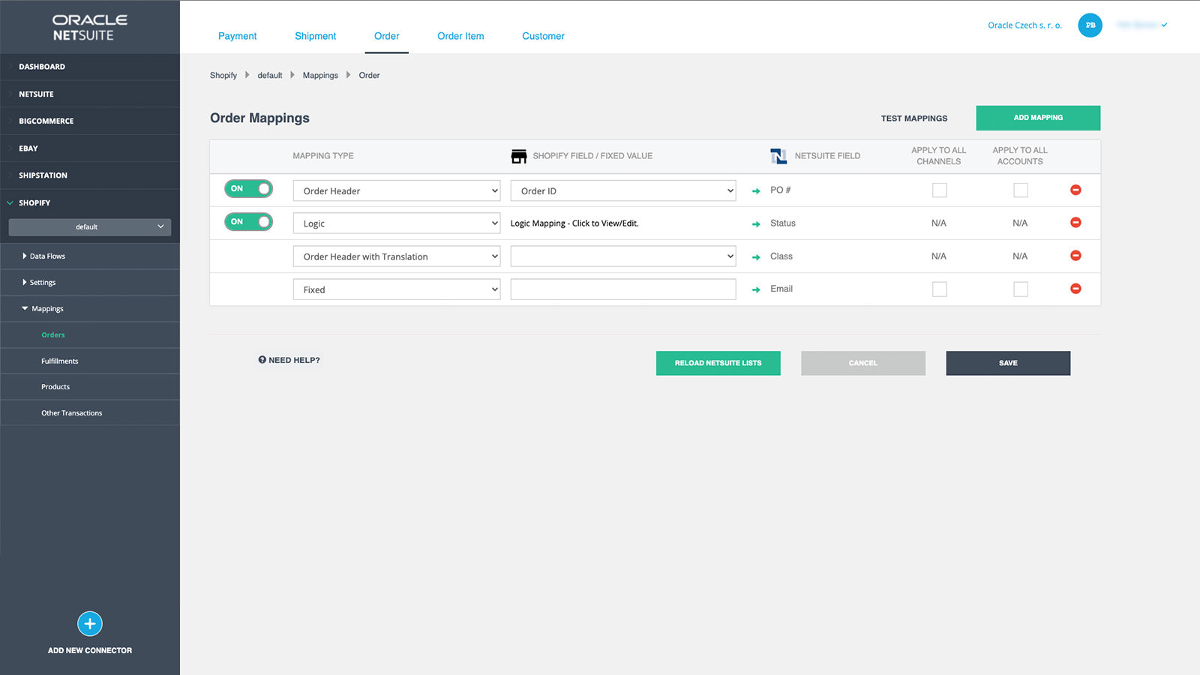Click the Shopify bag icon in the table header
Image resolution: width=1200 pixels, height=675 pixels.
coord(519,155)
